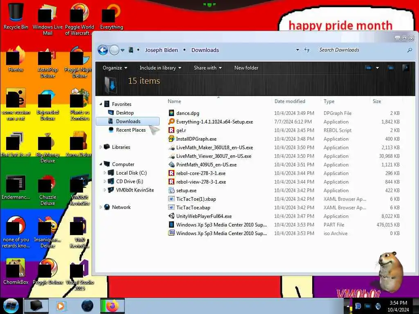Click the New folder button

pyautogui.click(x=246, y=68)
